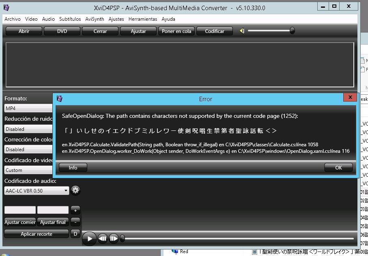Click Poner en cola button
This screenshot has width=368, height=256.
(x=176, y=31)
